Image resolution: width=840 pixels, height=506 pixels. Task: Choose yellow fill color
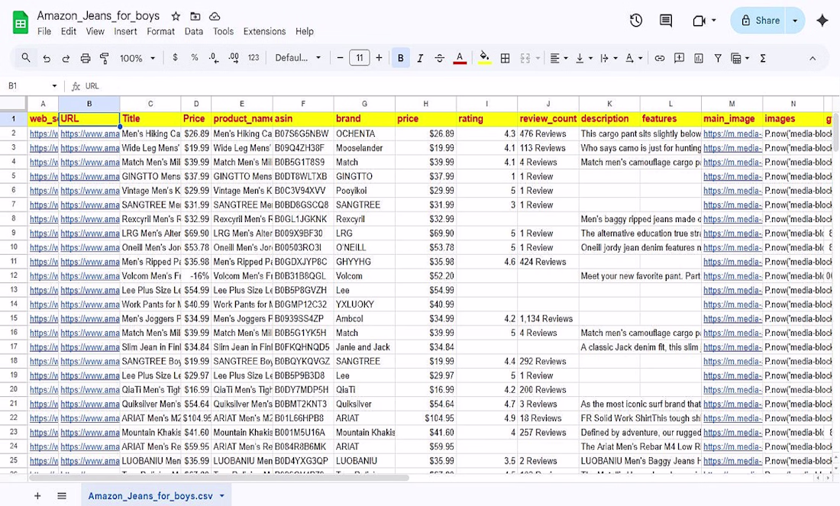pyautogui.click(x=484, y=58)
